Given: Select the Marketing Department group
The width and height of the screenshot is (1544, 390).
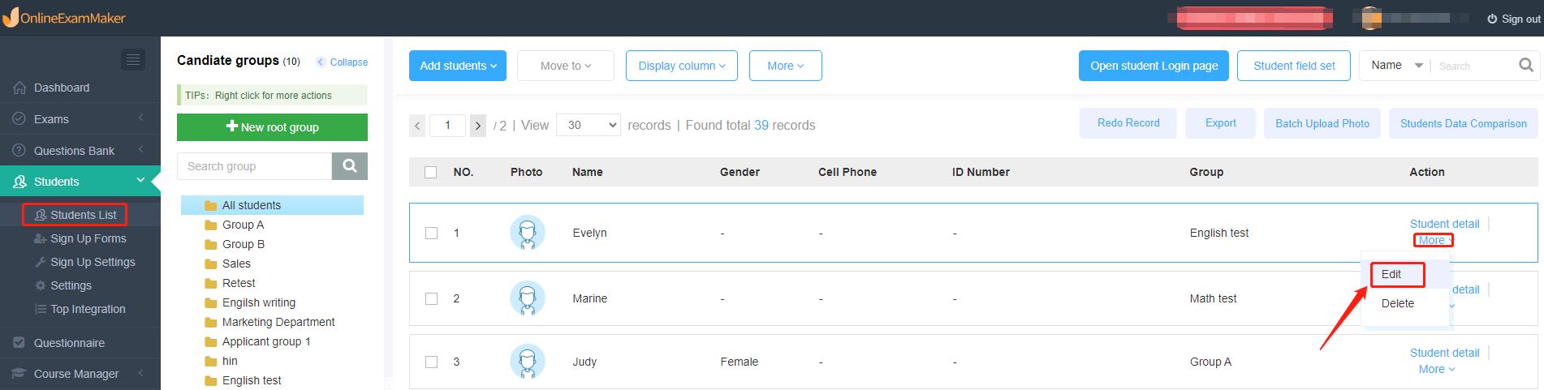Looking at the screenshot, I should (x=278, y=322).
